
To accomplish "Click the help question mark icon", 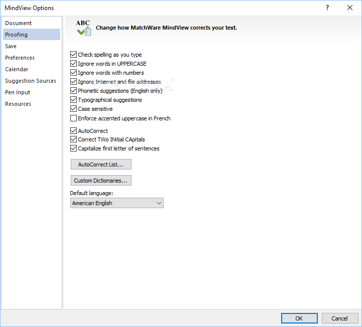I will (327, 8).
